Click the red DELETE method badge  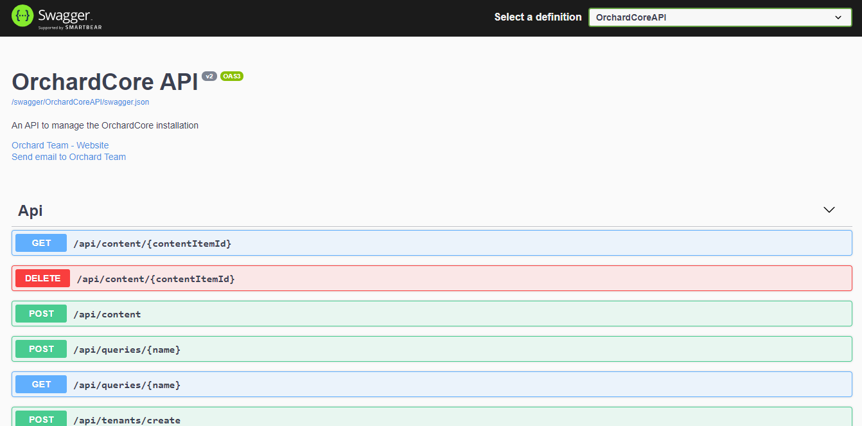click(x=42, y=278)
